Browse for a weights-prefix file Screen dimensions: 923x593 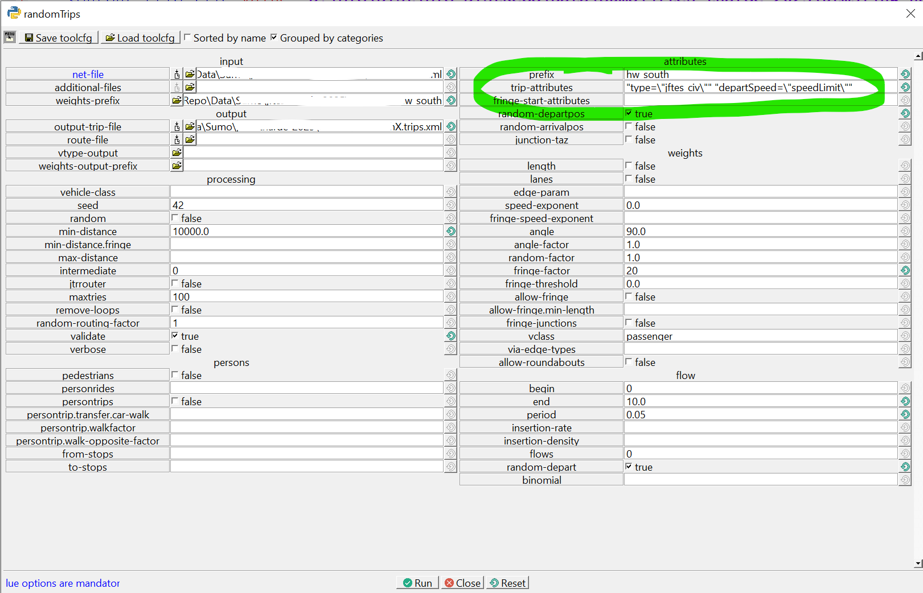(x=177, y=101)
